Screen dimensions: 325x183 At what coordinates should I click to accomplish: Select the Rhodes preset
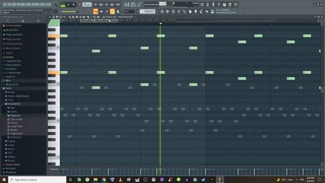point(14,130)
